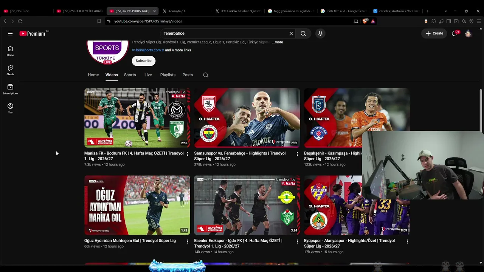The image size is (484, 272).
Task: Switch to the (251) YouTube tab
Action: click(x=26, y=11)
